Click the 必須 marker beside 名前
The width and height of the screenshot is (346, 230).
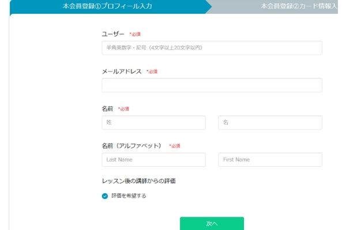pyautogui.click(x=123, y=109)
